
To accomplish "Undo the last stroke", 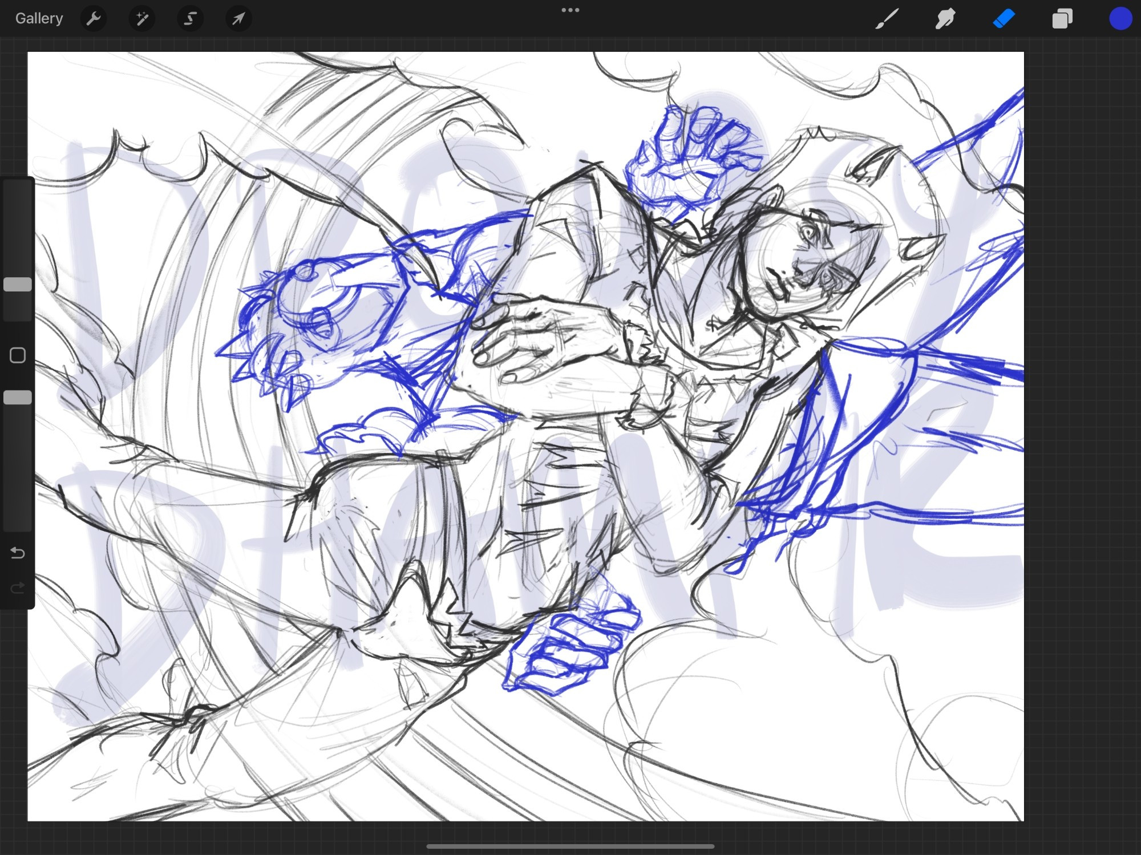I will [18, 553].
